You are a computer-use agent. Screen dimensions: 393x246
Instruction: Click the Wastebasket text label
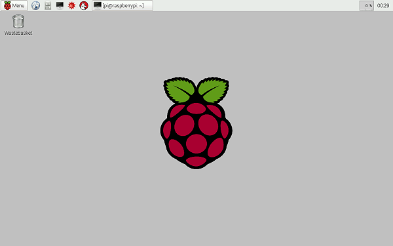click(x=18, y=33)
